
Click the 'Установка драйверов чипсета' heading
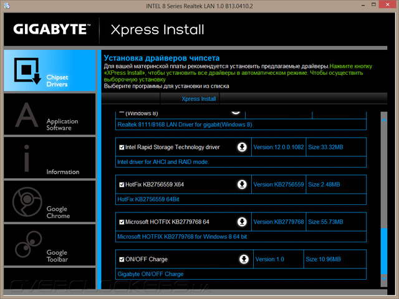161,58
